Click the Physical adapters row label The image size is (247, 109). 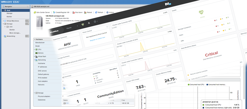[44, 96]
